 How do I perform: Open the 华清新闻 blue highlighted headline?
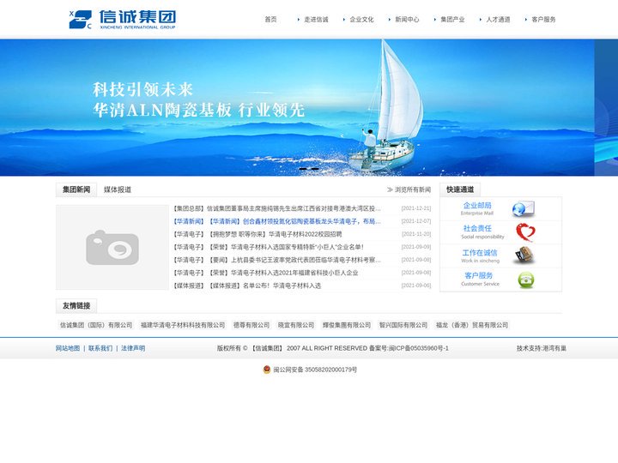point(277,221)
